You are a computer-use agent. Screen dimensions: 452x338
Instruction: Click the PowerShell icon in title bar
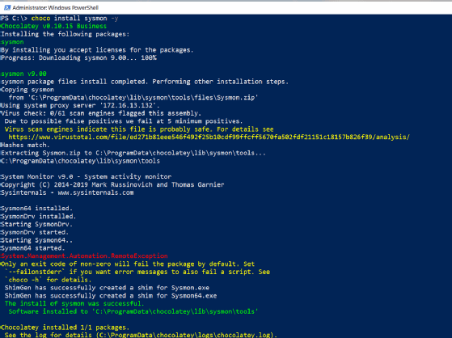7,7
